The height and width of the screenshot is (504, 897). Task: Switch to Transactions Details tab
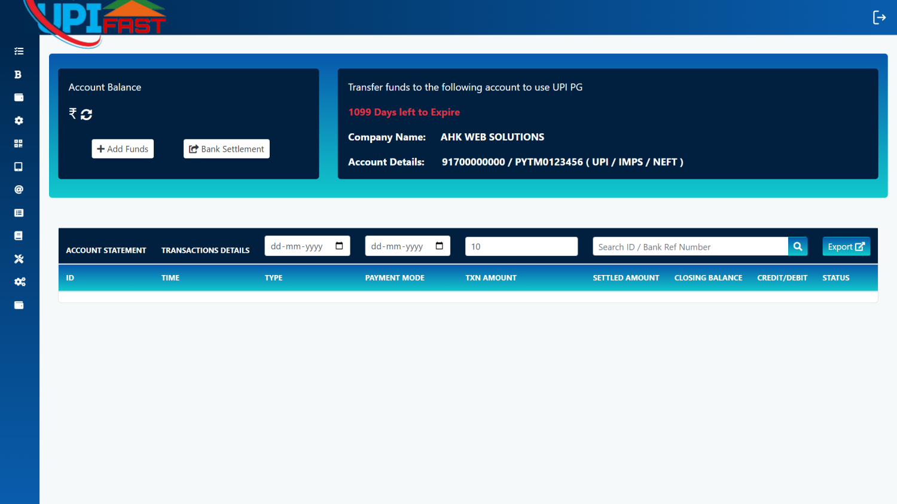[205, 251]
